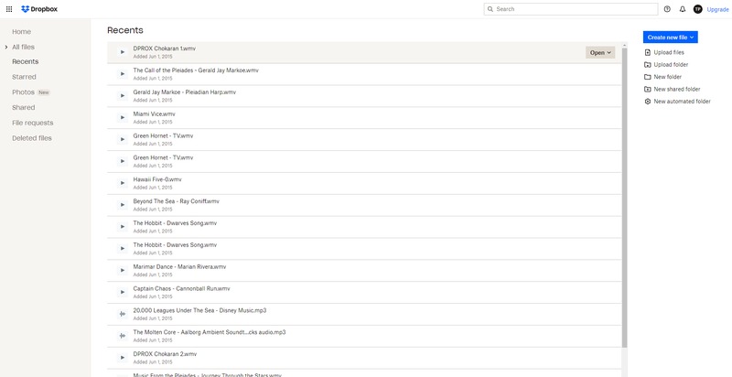Select All files in the sidebar
Viewport: 732px width, 377px height.
23,47
